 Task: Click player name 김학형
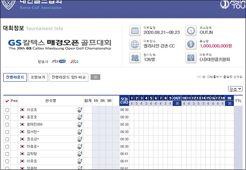coord(32,154)
